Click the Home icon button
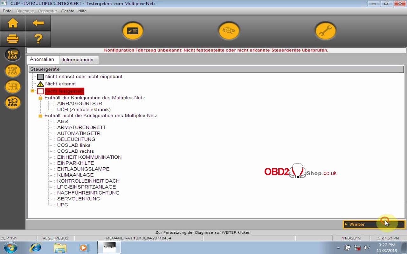The height and width of the screenshot is (254, 407). pyautogui.click(x=13, y=23)
